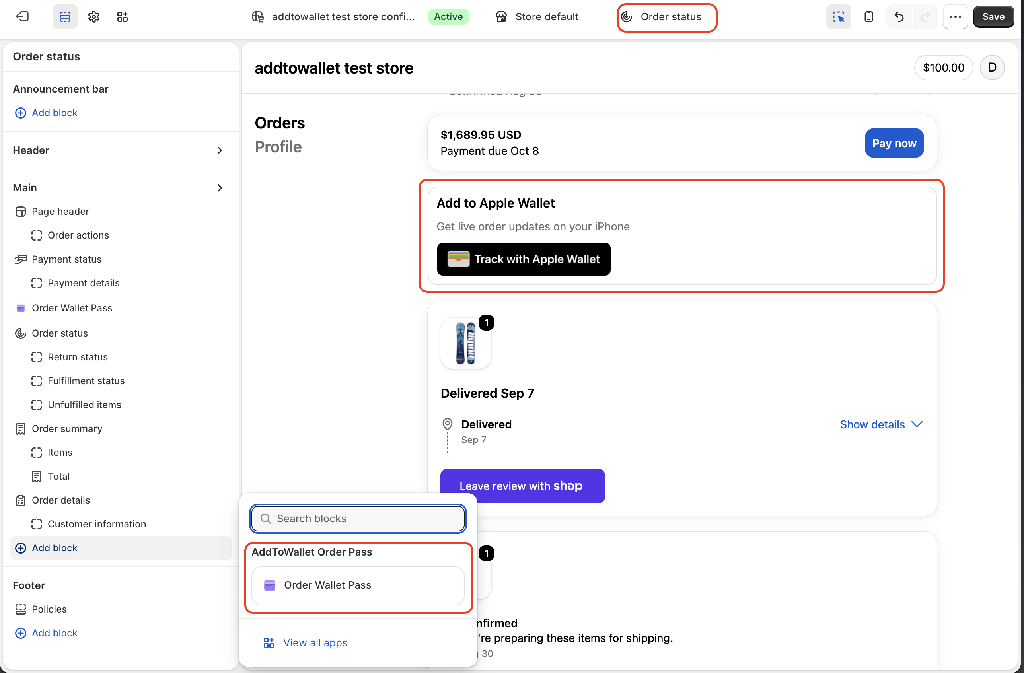Open the settings gear icon
The image size is (1024, 673).
94,17
